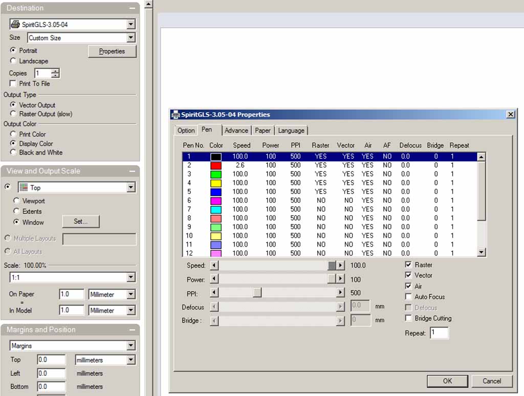Click the Speed slider left arrow
This screenshot has width=524, height=396.
click(x=214, y=266)
